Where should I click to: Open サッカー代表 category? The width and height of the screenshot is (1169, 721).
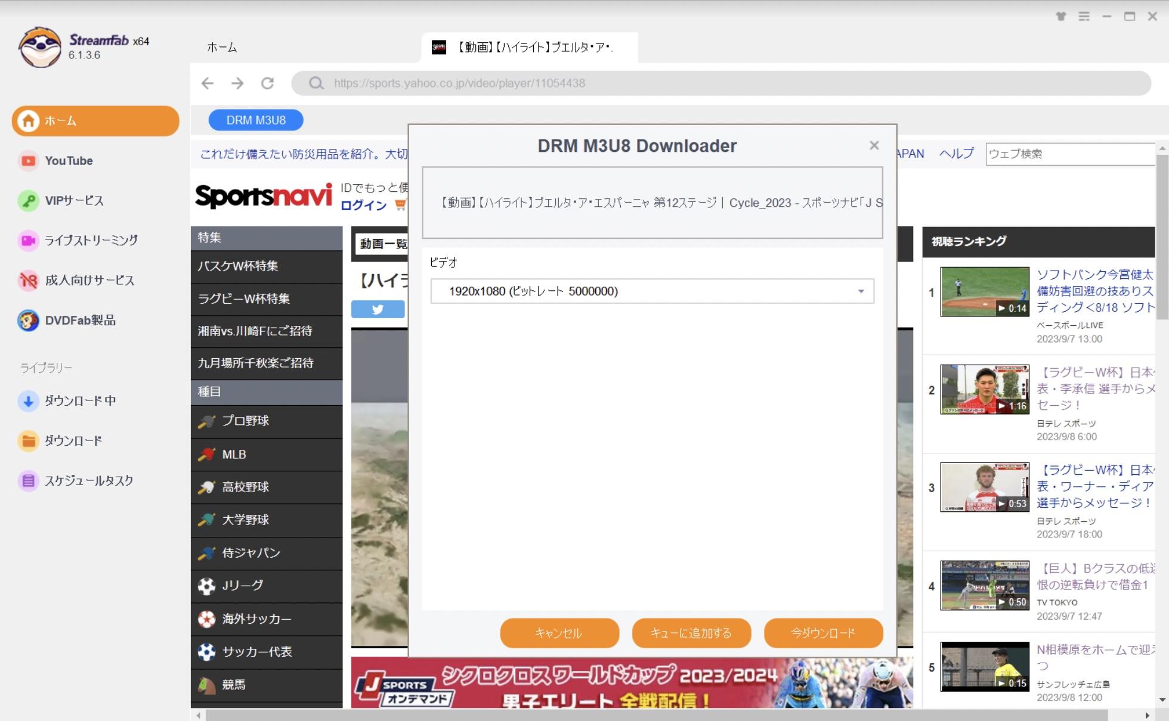(x=267, y=652)
